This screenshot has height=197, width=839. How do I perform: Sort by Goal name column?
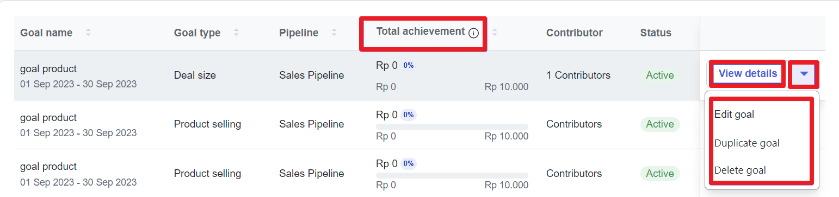[x=88, y=33]
